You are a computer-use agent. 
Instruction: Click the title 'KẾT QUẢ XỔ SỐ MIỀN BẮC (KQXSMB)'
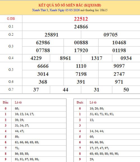pos(70,5)
